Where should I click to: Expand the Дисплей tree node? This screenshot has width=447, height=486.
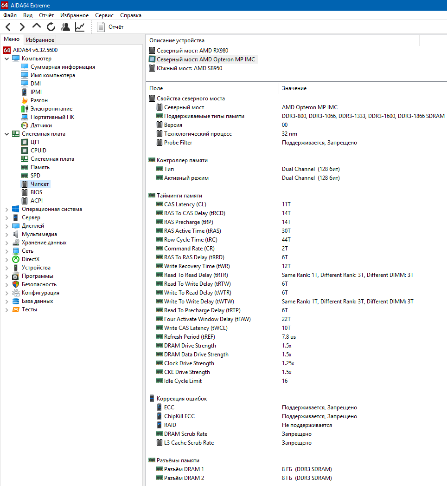[7, 226]
